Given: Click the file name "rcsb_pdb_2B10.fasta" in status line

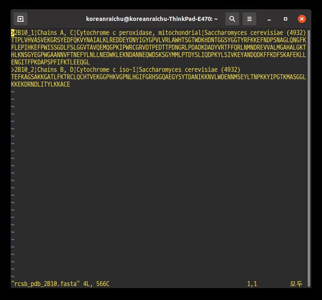Looking at the screenshot, I should pos(45,284).
